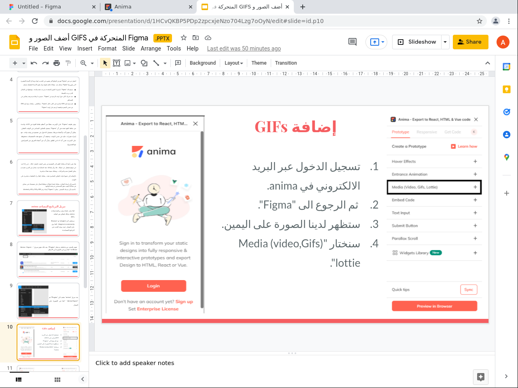Click the Background button
This screenshot has width=518, height=388.
[x=203, y=63]
